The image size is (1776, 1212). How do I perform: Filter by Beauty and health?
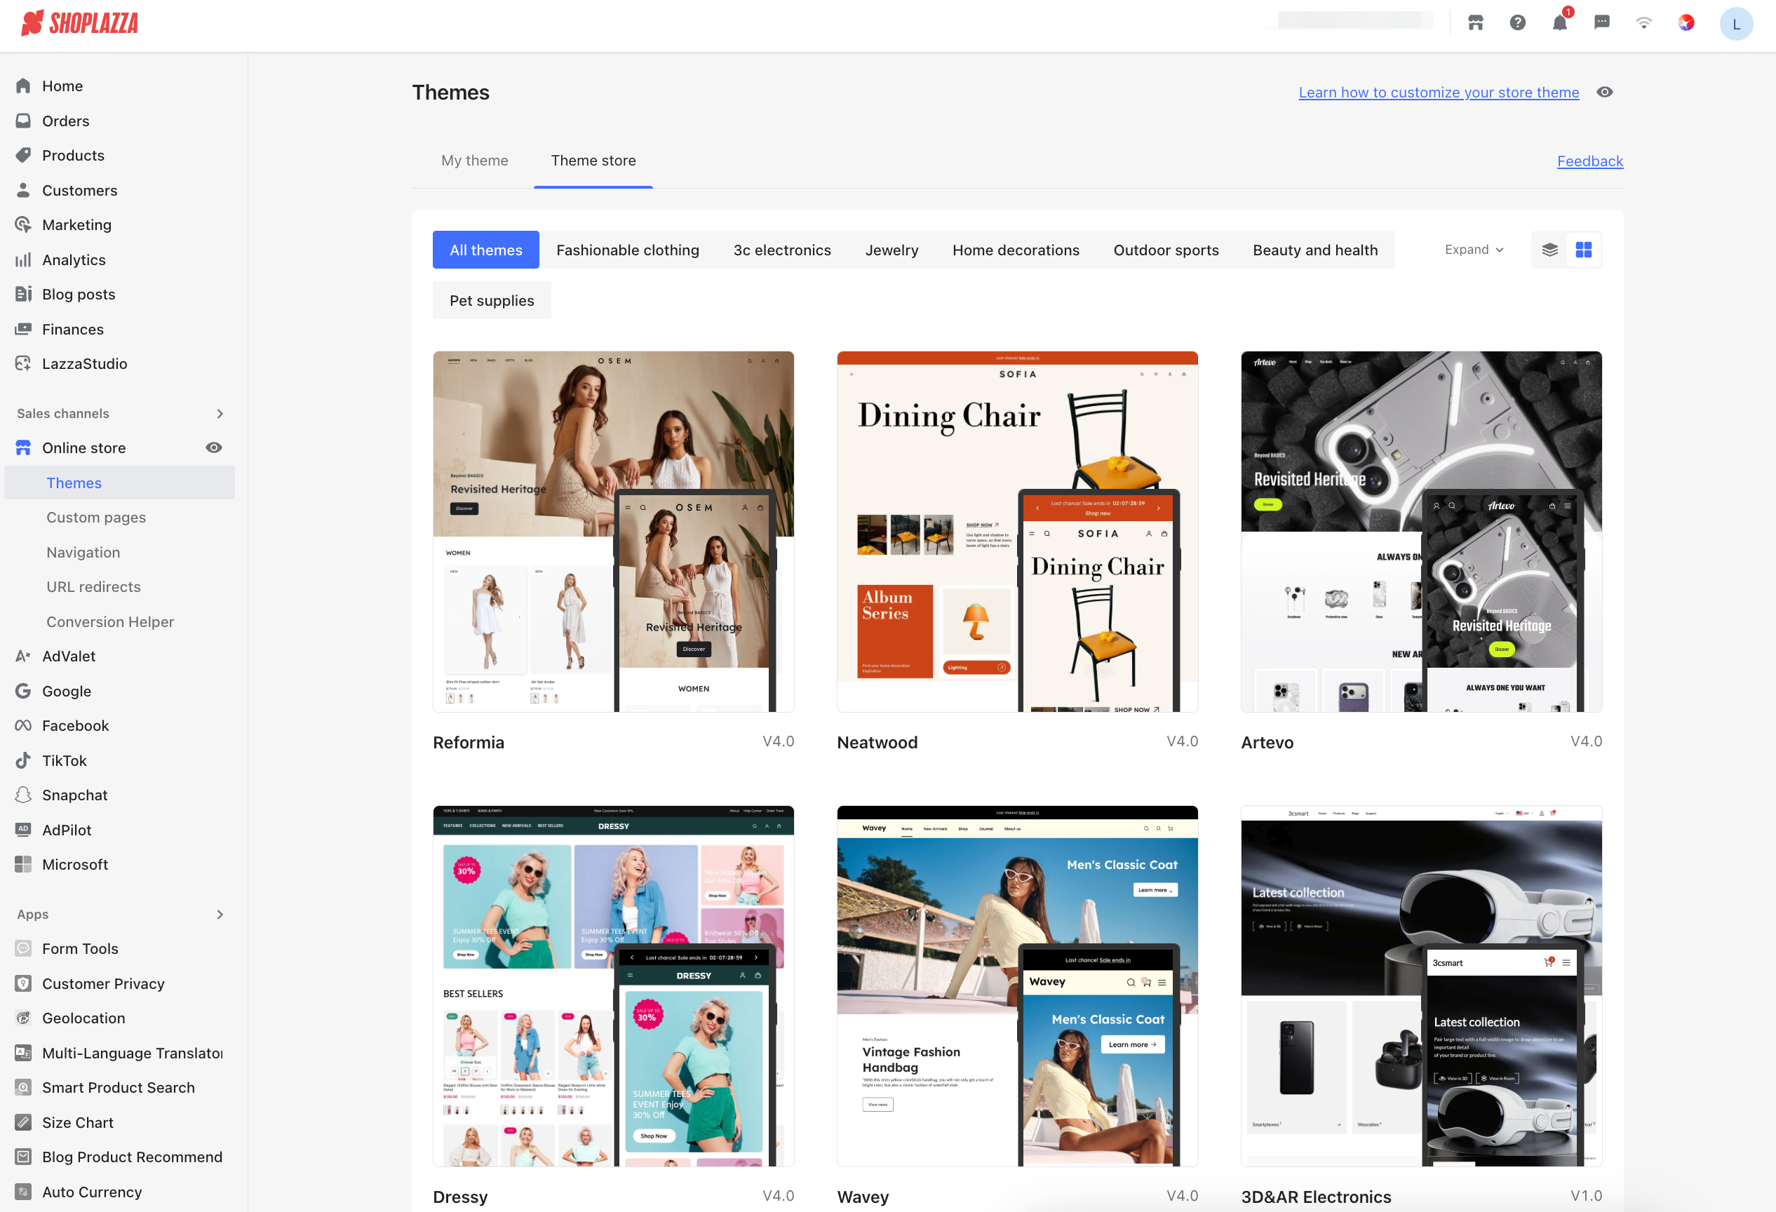[x=1315, y=250]
